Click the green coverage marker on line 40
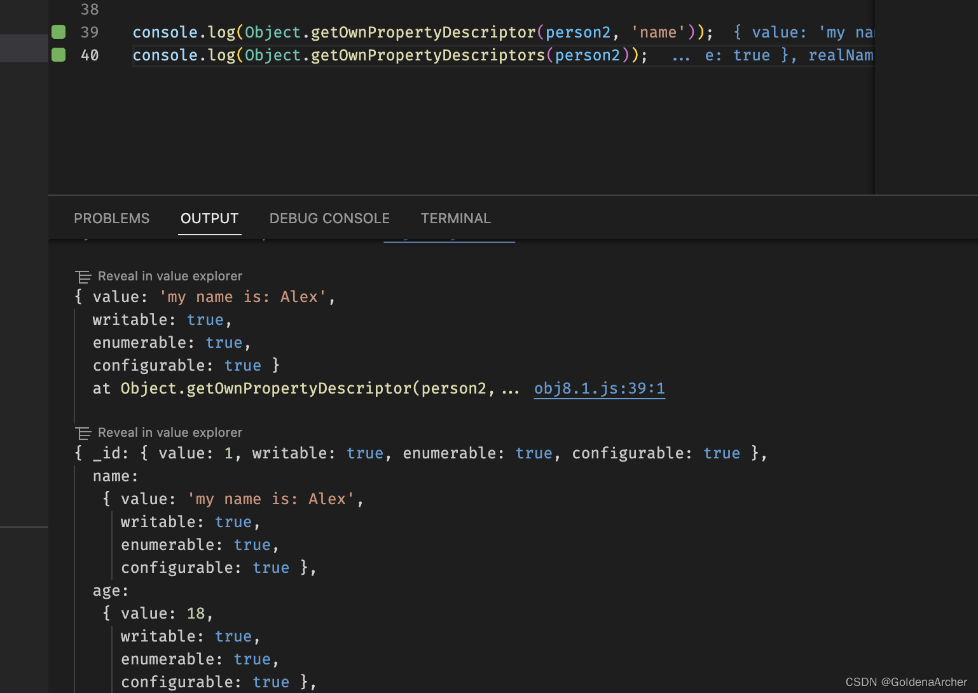 pos(59,55)
